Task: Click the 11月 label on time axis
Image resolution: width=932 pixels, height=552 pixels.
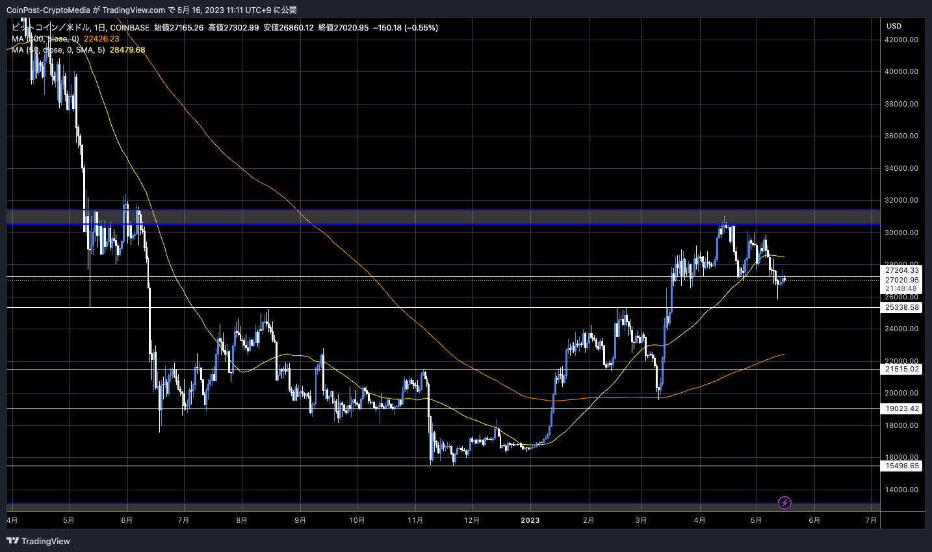Action: 415,520
